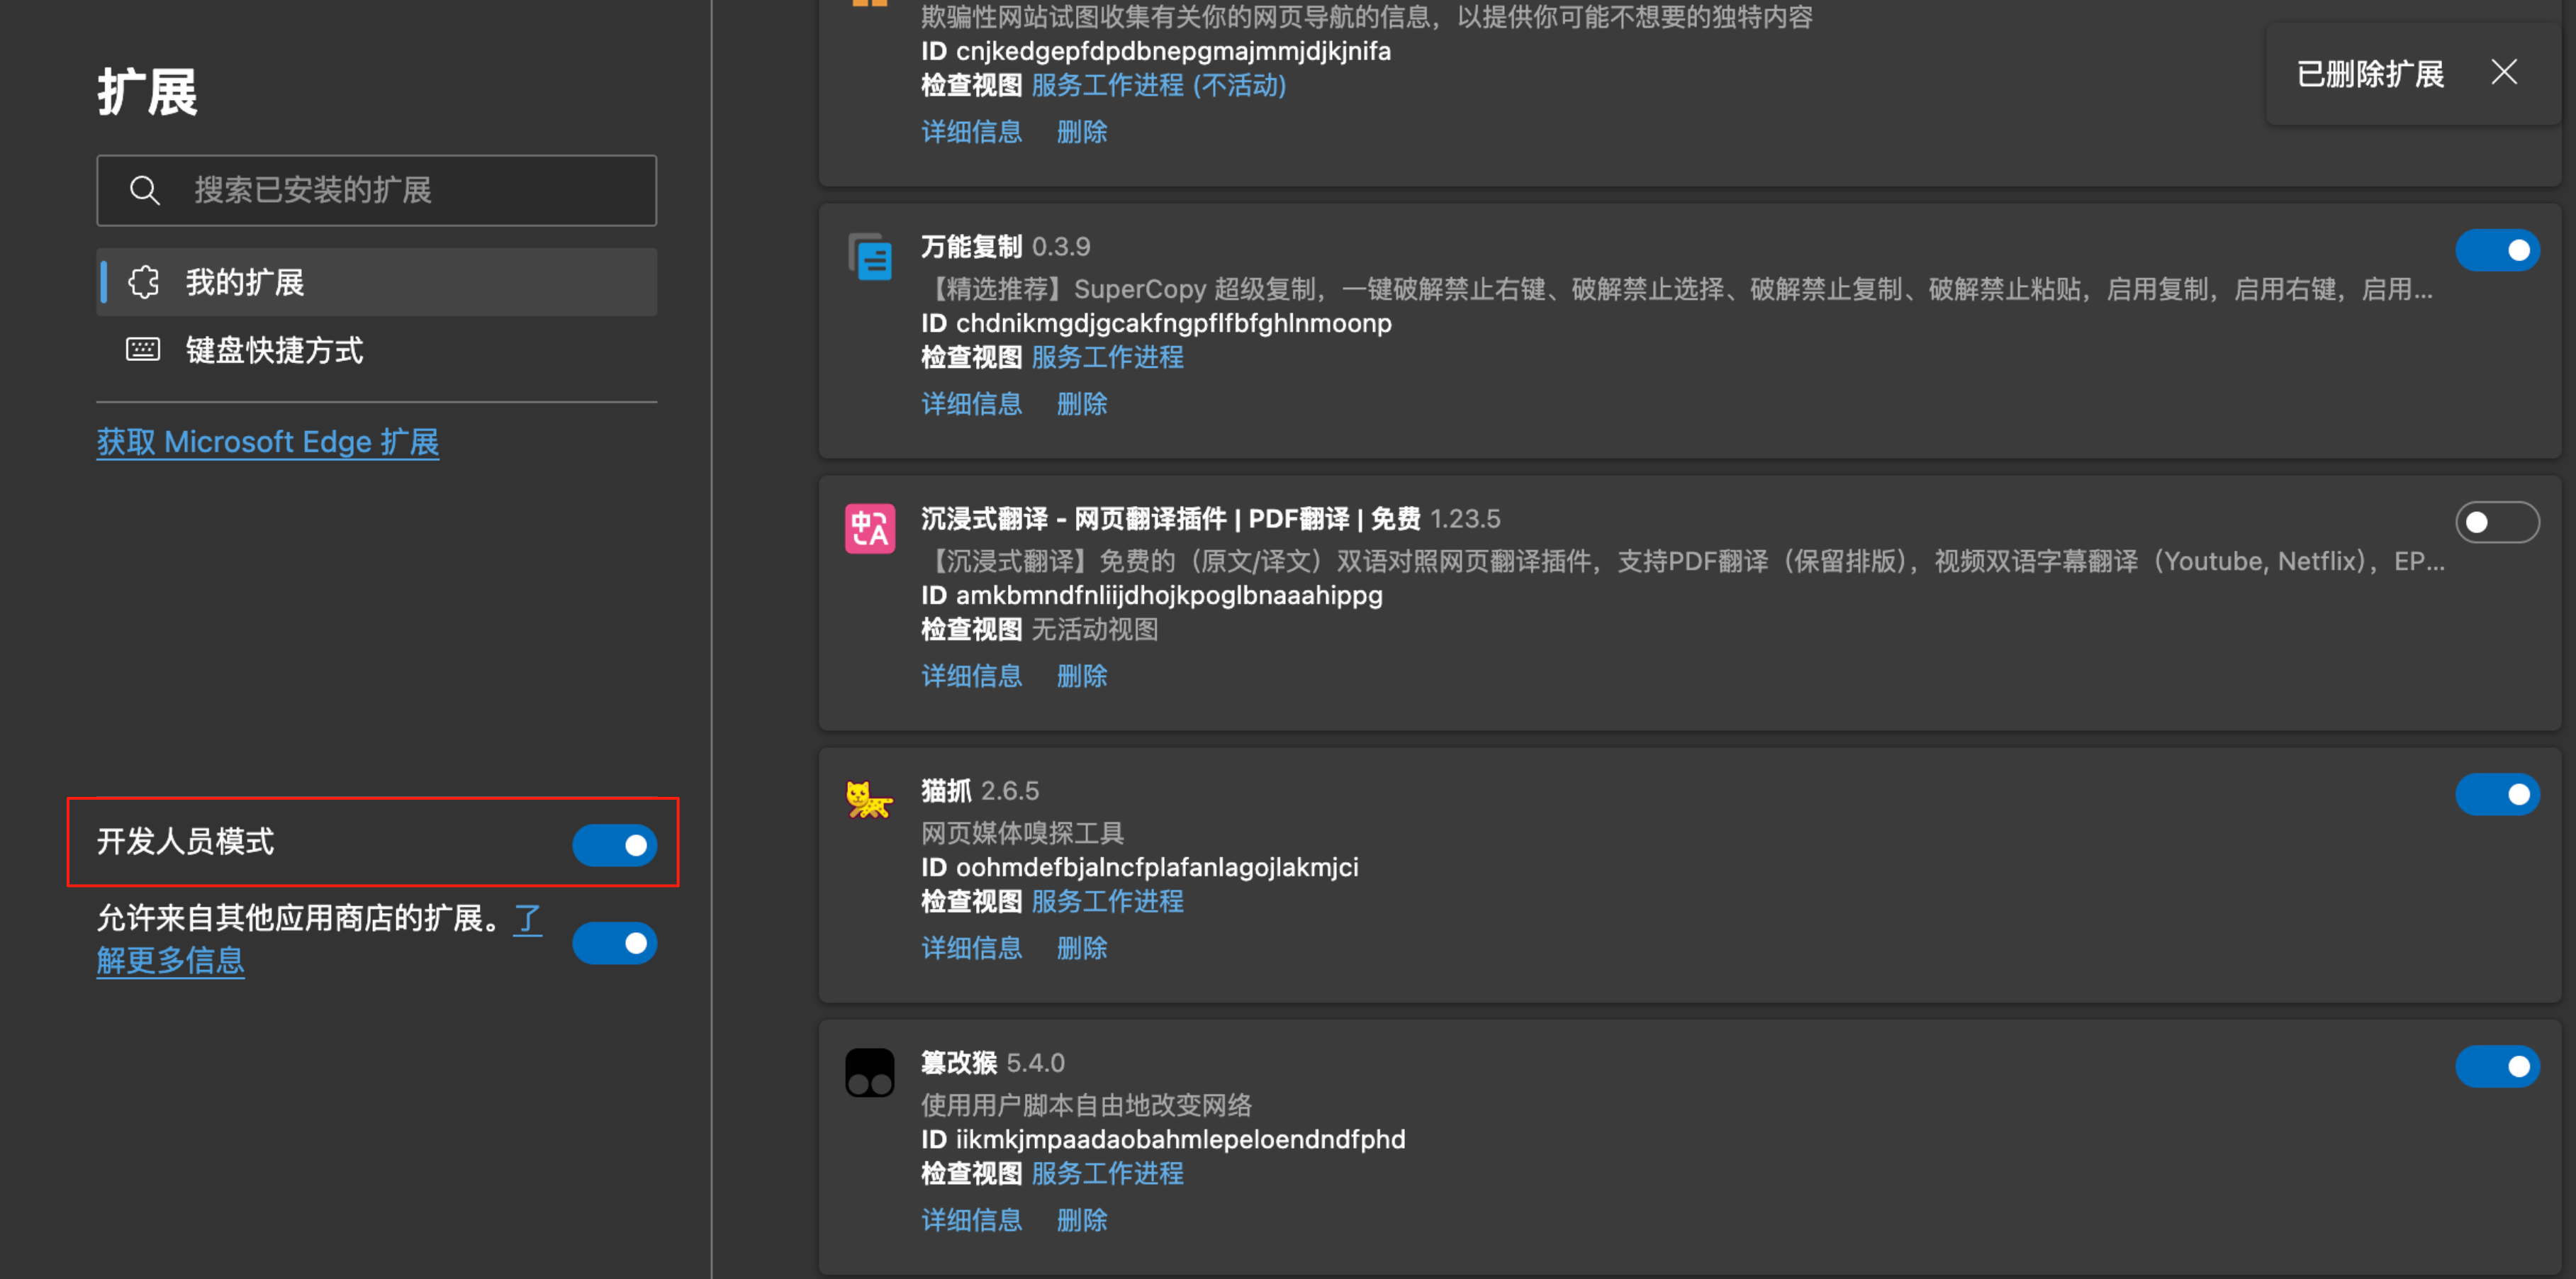Screen dimensions: 2576x1279
Task: Open 获取 Microsoft Edge 扩展 link
Action: coord(267,442)
